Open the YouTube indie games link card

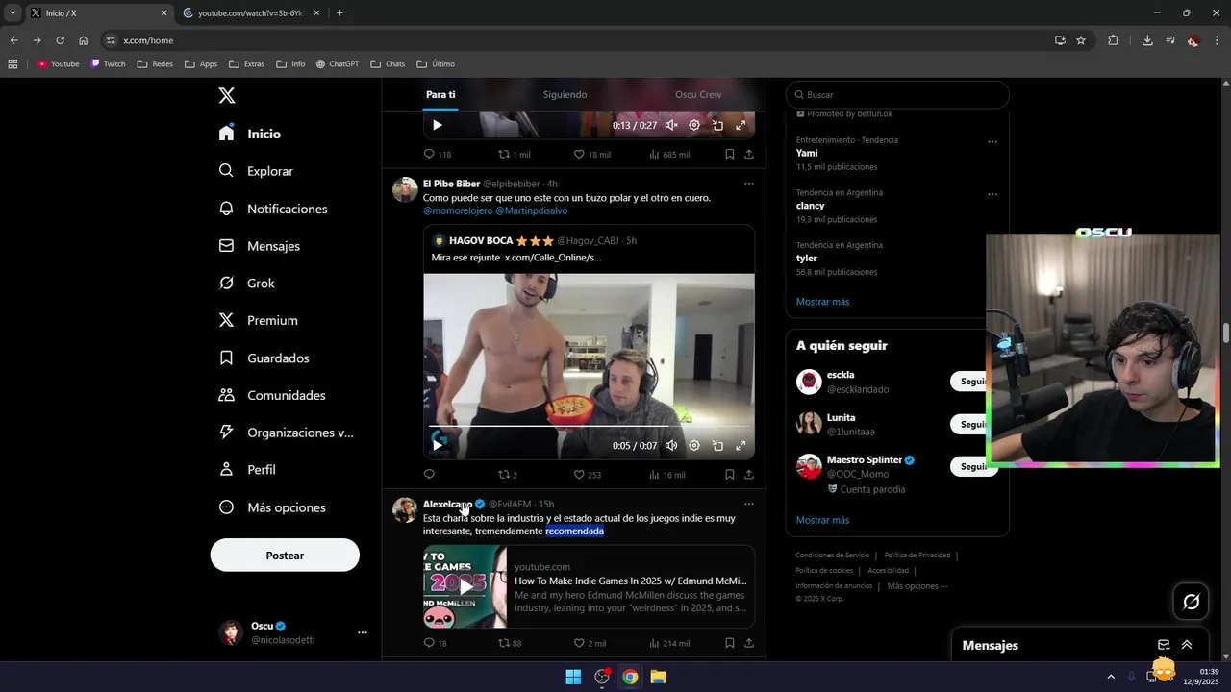[x=589, y=586]
